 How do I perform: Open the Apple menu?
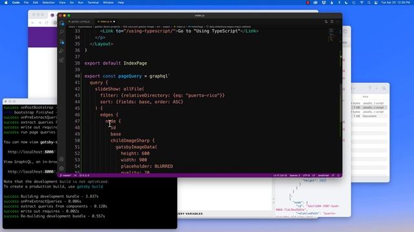click(6, 3)
